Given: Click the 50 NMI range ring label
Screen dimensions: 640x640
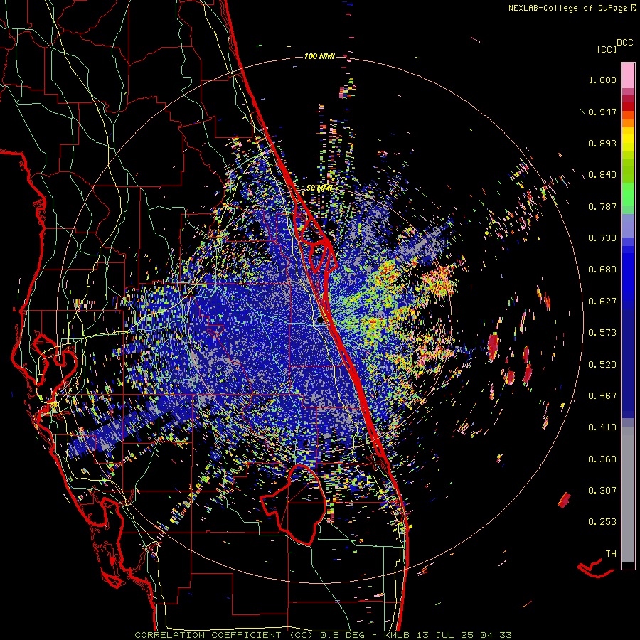Looking at the screenshot, I should pos(319,188).
